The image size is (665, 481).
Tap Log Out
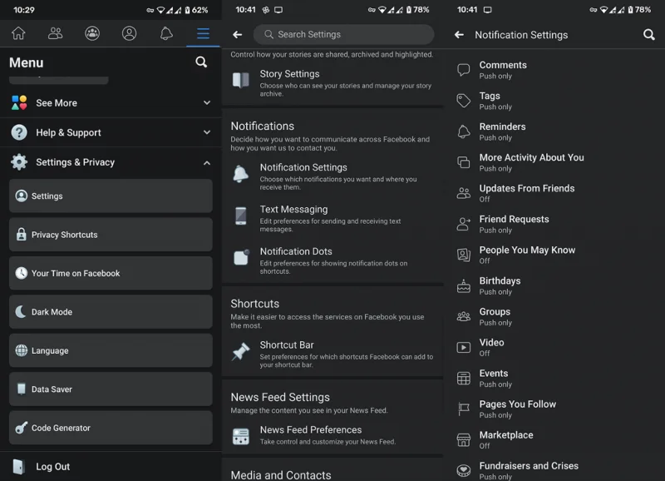tap(111, 466)
